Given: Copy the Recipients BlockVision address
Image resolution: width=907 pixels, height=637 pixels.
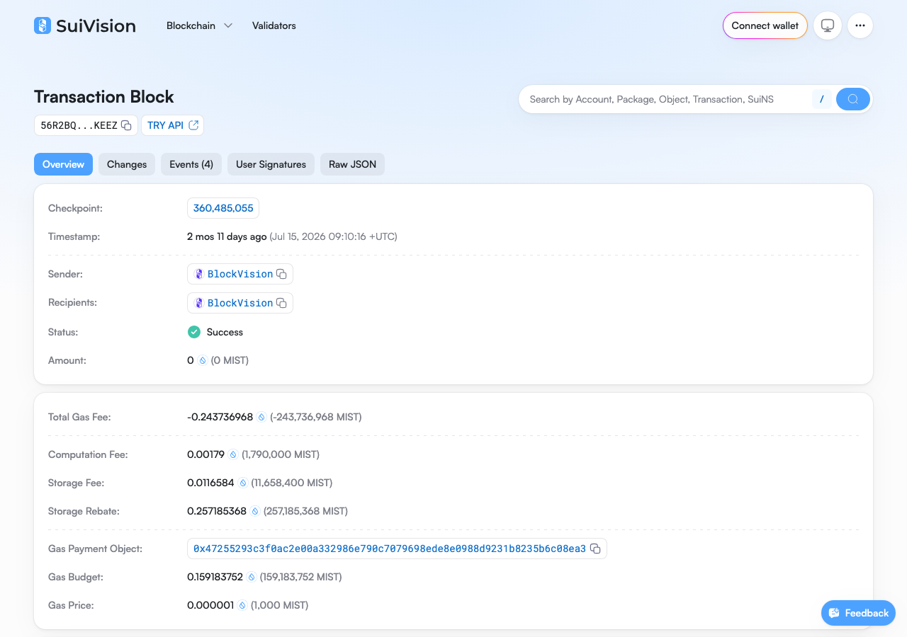Looking at the screenshot, I should click(281, 303).
